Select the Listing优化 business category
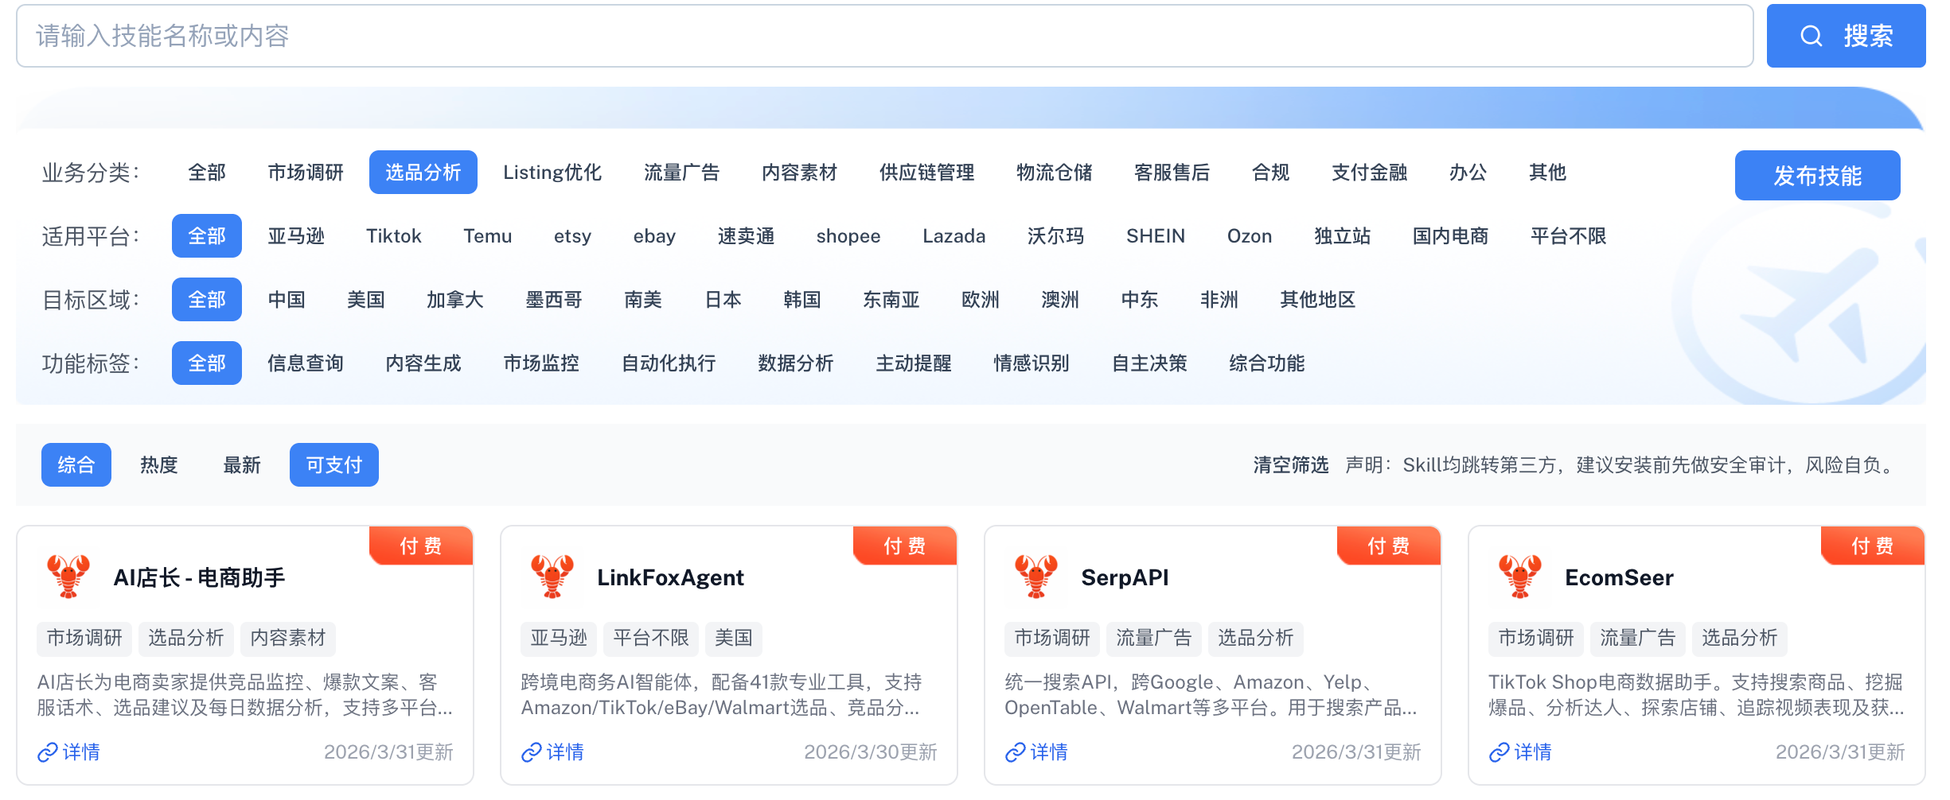Image resolution: width=1950 pixels, height=800 pixels. tap(552, 173)
